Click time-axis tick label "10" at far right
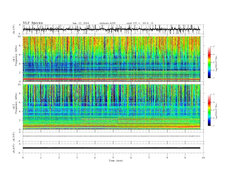 coord(203,158)
